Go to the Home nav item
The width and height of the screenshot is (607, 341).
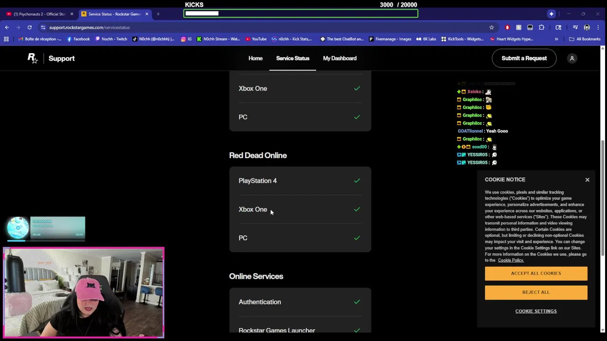click(255, 58)
